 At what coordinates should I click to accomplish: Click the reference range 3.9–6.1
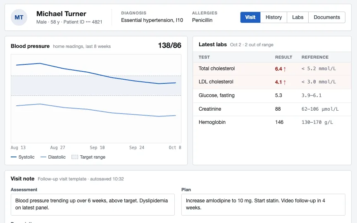[312, 95]
